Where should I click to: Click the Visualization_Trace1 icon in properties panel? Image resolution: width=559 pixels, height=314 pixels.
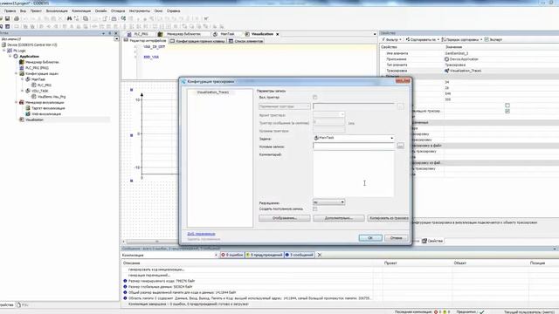point(446,71)
